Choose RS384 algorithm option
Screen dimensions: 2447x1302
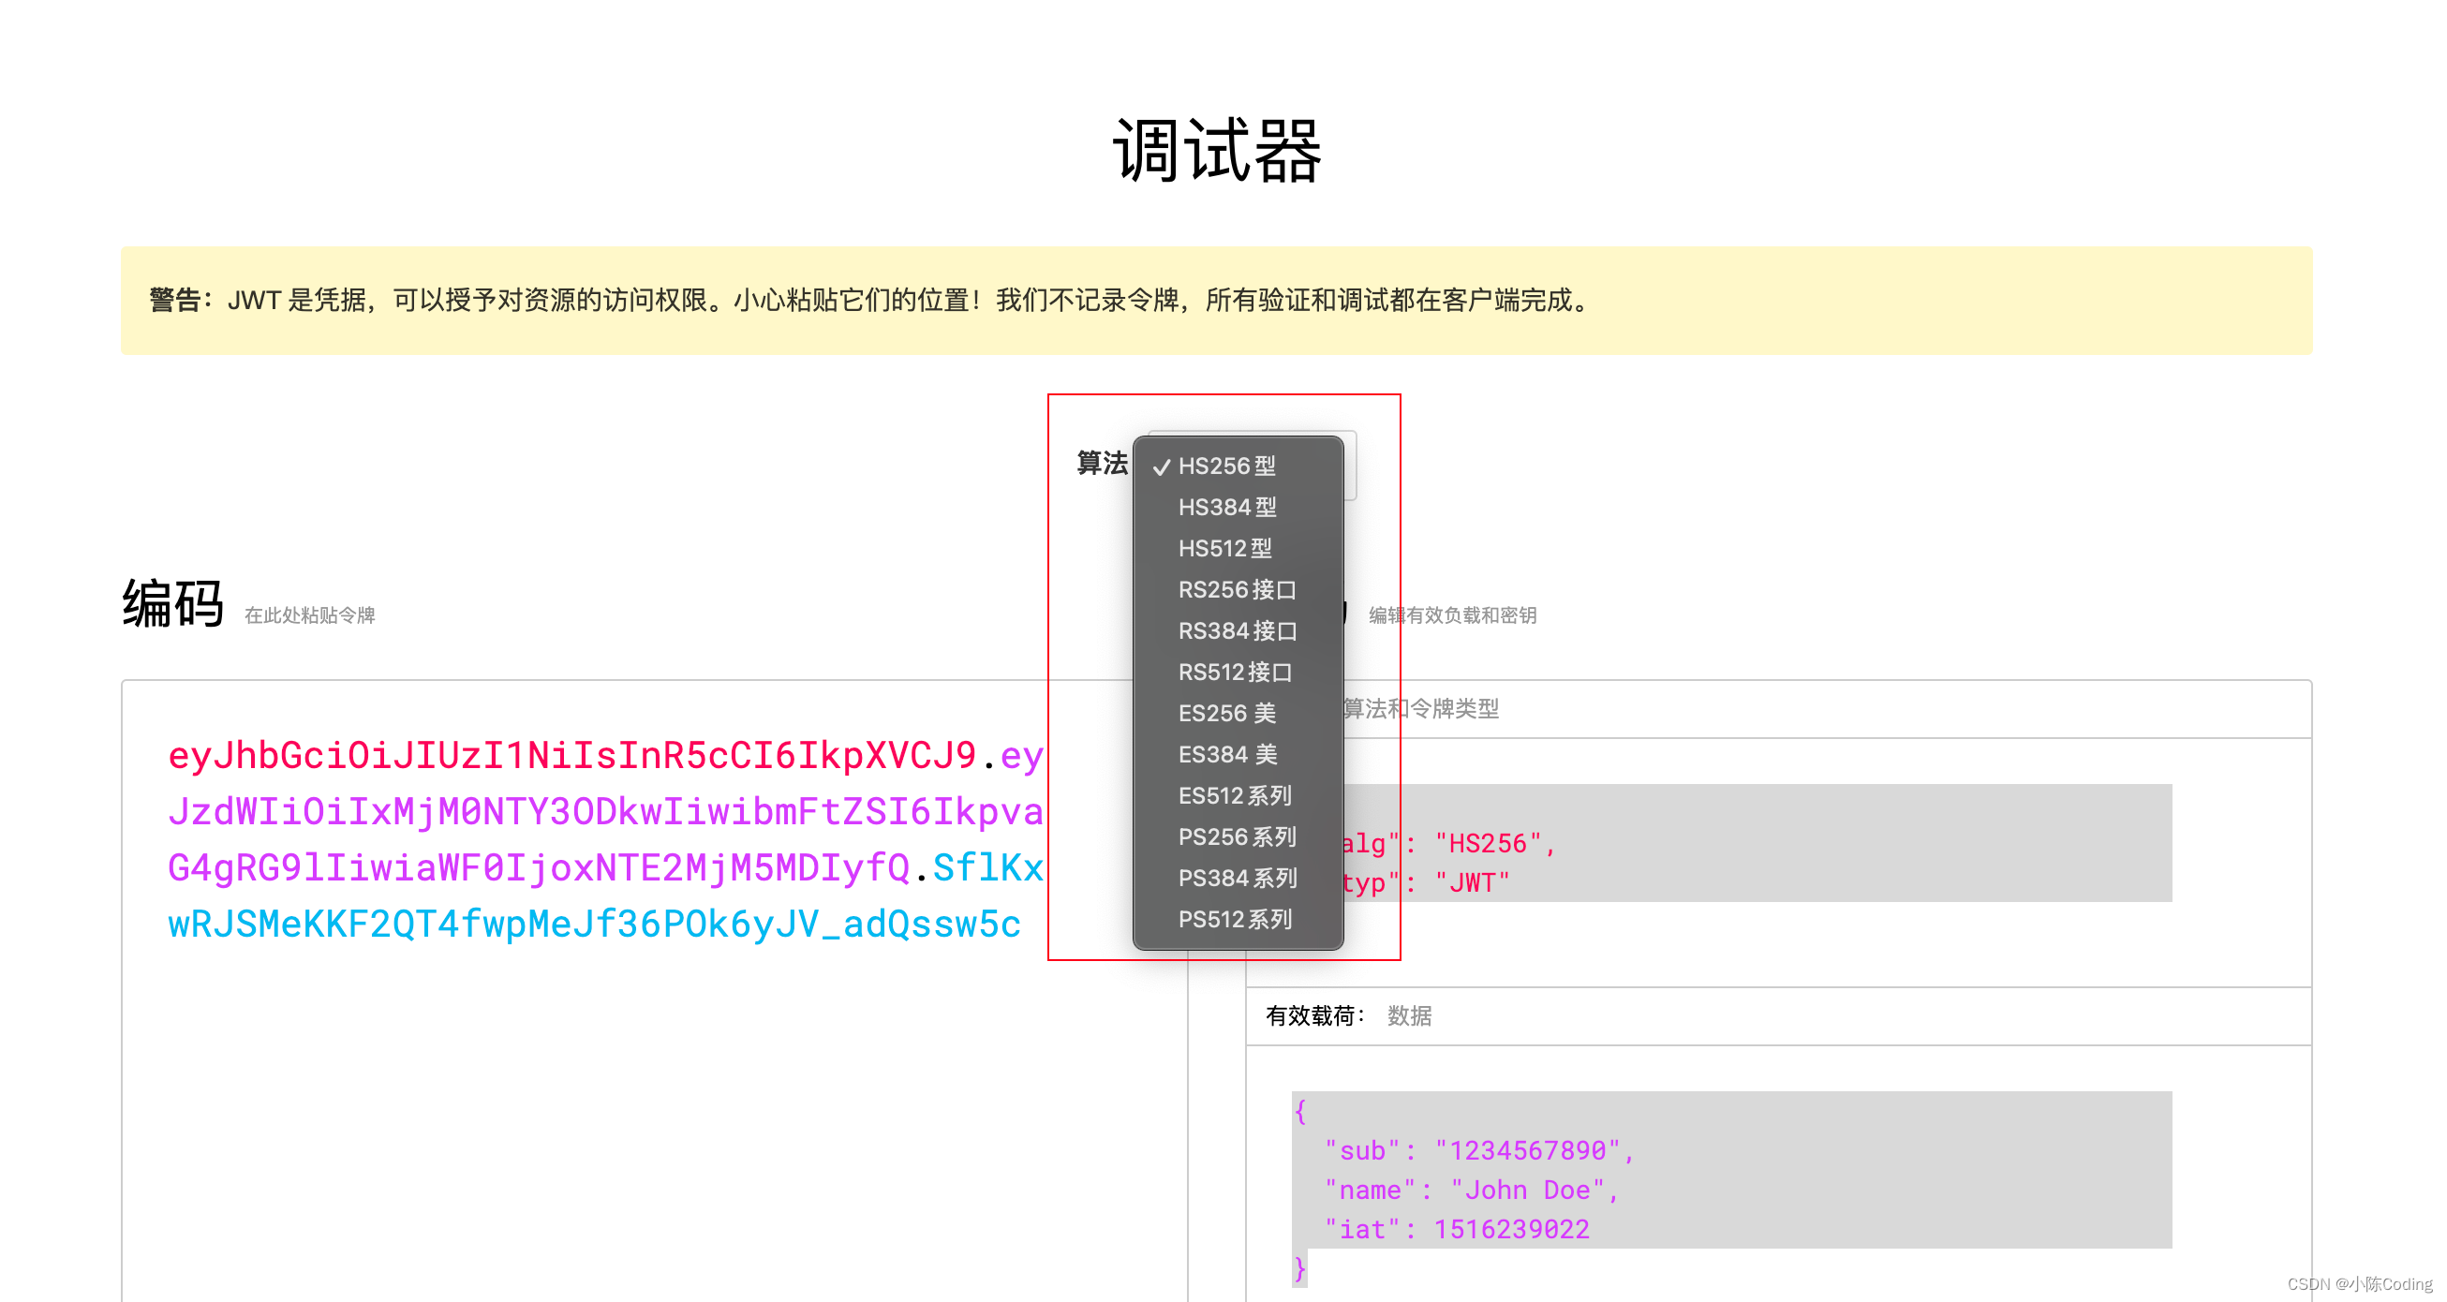tap(1238, 630)
